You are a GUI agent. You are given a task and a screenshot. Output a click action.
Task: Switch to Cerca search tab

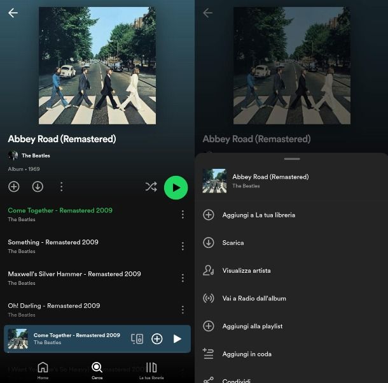[97, 370]
